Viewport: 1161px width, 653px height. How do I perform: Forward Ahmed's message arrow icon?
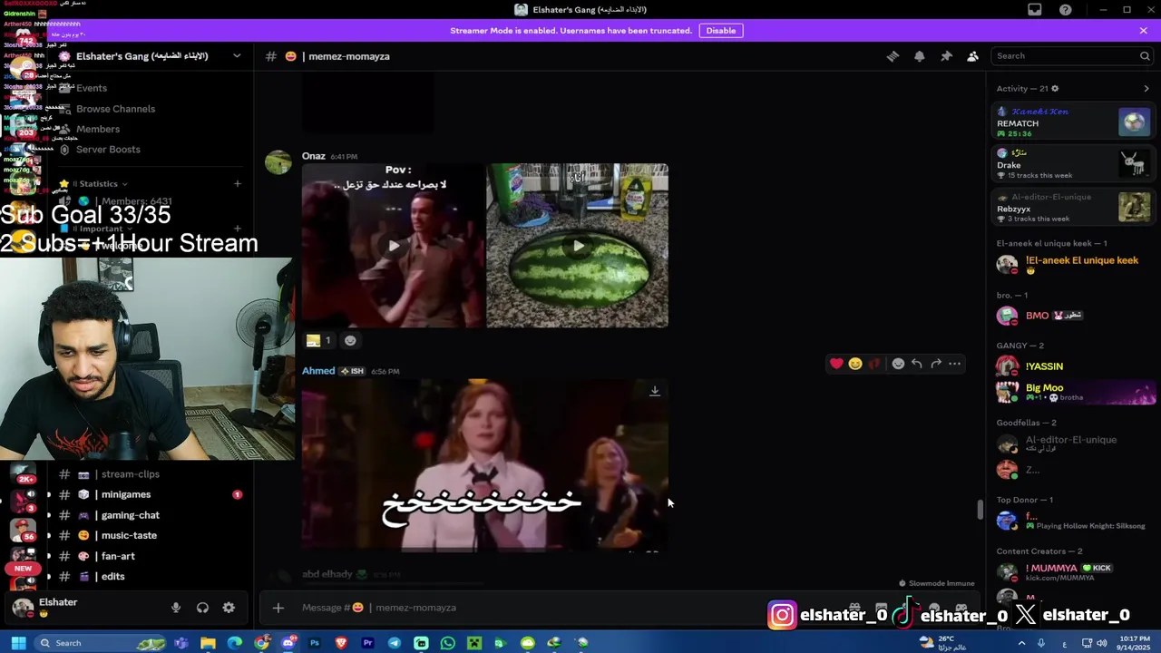(x=936, y=364)
